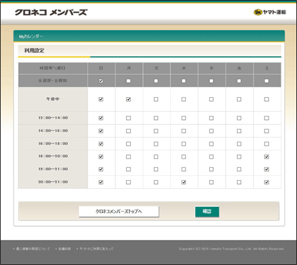Click the Myカレンダー header tab
297x265 pixels.
31,36
